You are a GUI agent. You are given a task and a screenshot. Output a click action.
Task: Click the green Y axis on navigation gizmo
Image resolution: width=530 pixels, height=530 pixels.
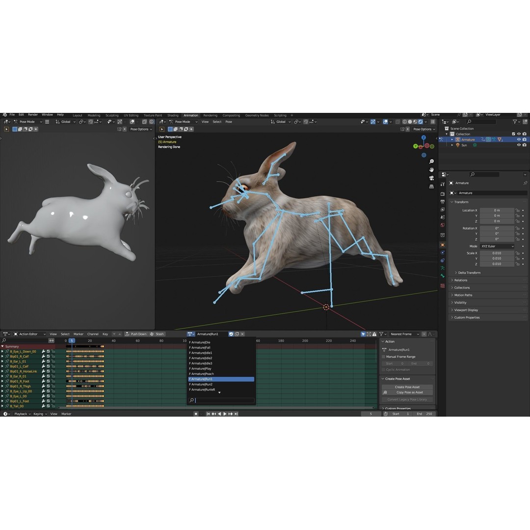(416, 146)
